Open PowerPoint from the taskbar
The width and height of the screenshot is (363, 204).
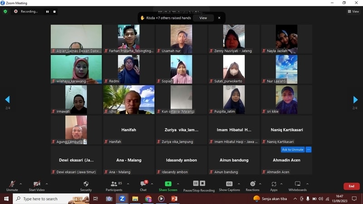tap(174, 199)
